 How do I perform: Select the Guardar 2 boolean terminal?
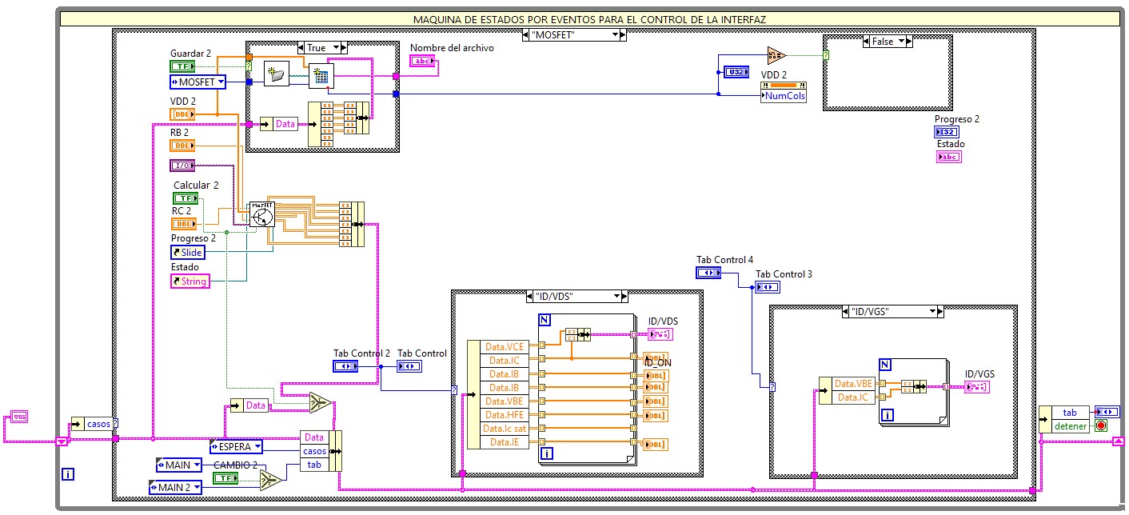coord(182,66)
